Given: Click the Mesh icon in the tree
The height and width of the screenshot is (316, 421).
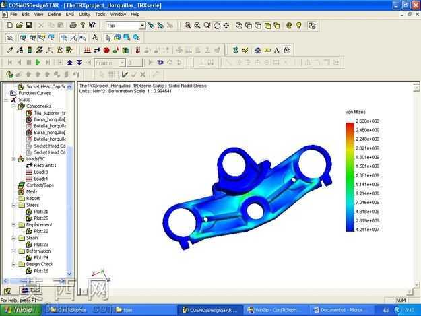Looking at the screenshot, I should click(x=22, y=192).
